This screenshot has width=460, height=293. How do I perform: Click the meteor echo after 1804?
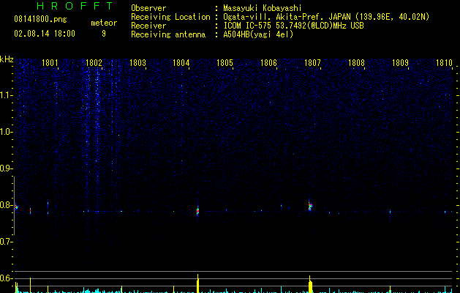pyautogui.click(x=197, y=211)
